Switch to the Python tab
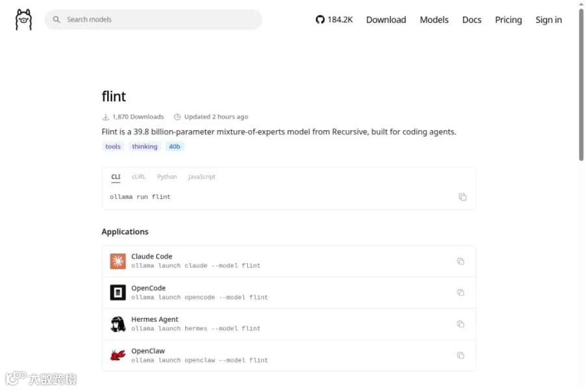585x390 pixels. [x=167, y=177]
